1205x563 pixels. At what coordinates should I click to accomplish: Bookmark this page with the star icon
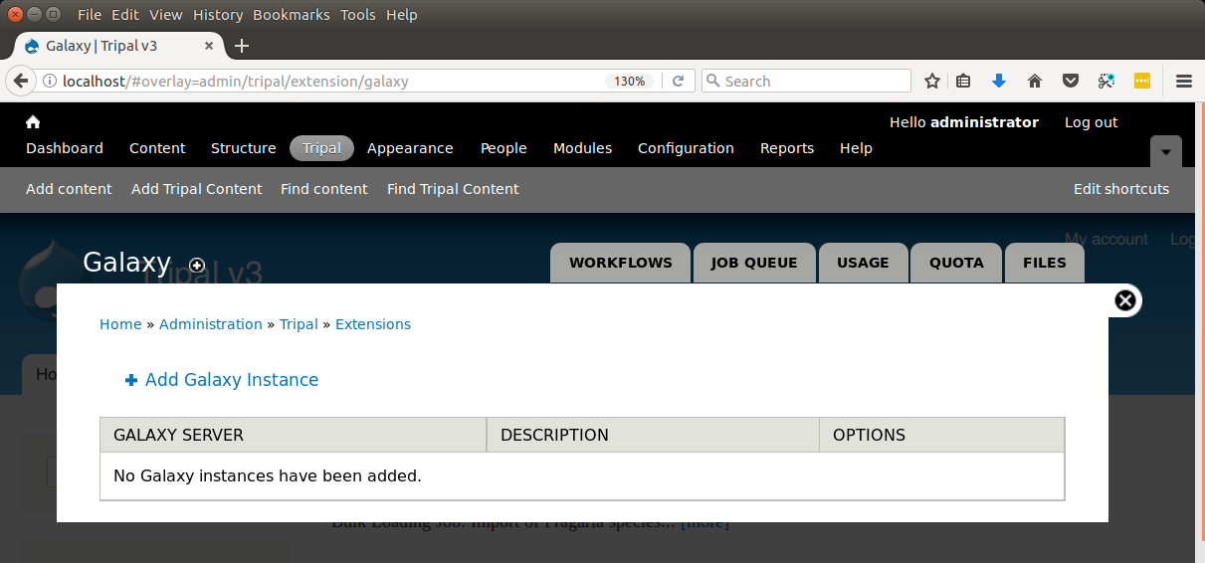click(932, 82)
